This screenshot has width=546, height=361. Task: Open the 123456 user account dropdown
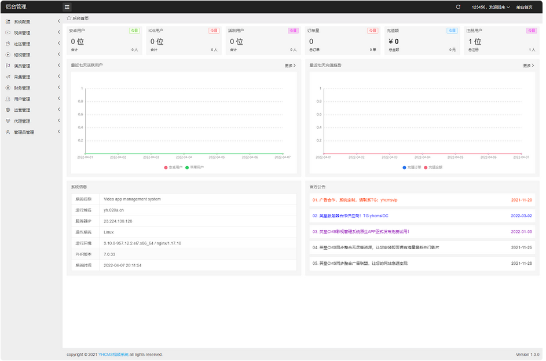pos(490,7)
